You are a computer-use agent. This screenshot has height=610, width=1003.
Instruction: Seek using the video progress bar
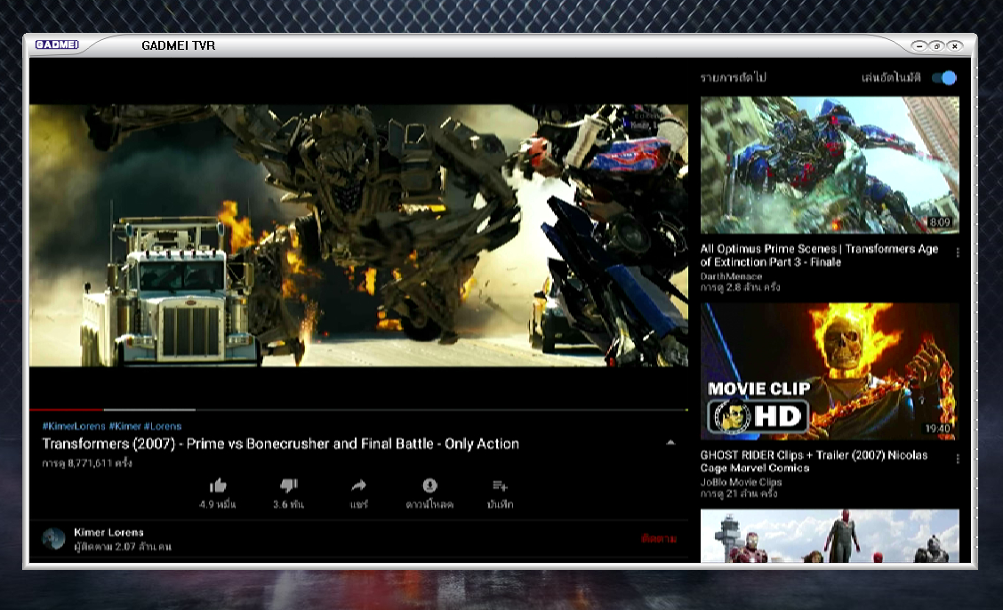click(x=358, y=409)
